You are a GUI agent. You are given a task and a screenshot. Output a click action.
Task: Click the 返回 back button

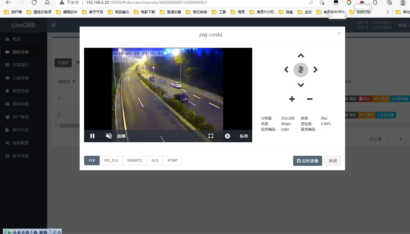point(63,63)
